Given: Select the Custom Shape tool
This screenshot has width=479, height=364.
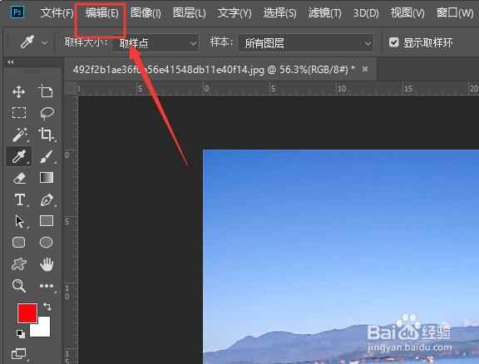Looking at the screenshot, I should [x=19, y=264].
